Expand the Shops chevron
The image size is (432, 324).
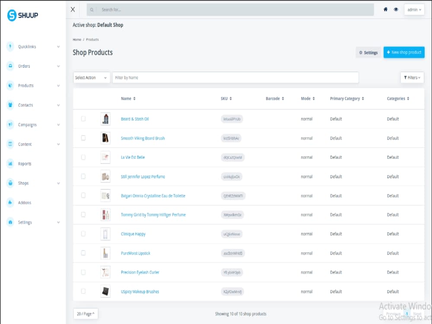58,183
